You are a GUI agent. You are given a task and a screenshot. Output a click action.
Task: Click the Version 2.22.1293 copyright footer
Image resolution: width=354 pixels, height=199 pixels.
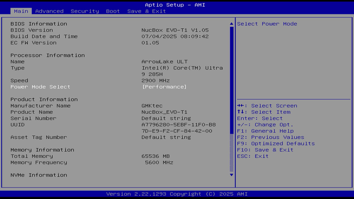177,194
